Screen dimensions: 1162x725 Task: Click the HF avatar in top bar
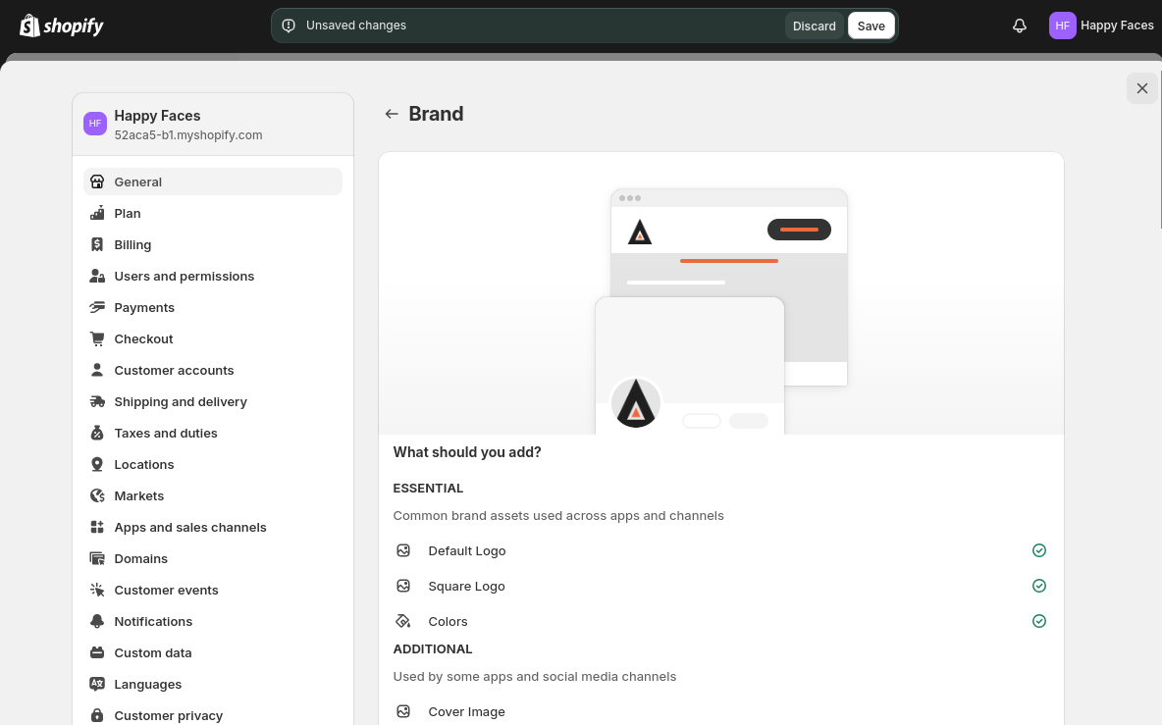click(1062, 26)
